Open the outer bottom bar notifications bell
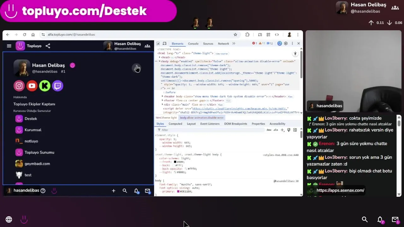This screenshot has height=227, width=404. point(380,220)
